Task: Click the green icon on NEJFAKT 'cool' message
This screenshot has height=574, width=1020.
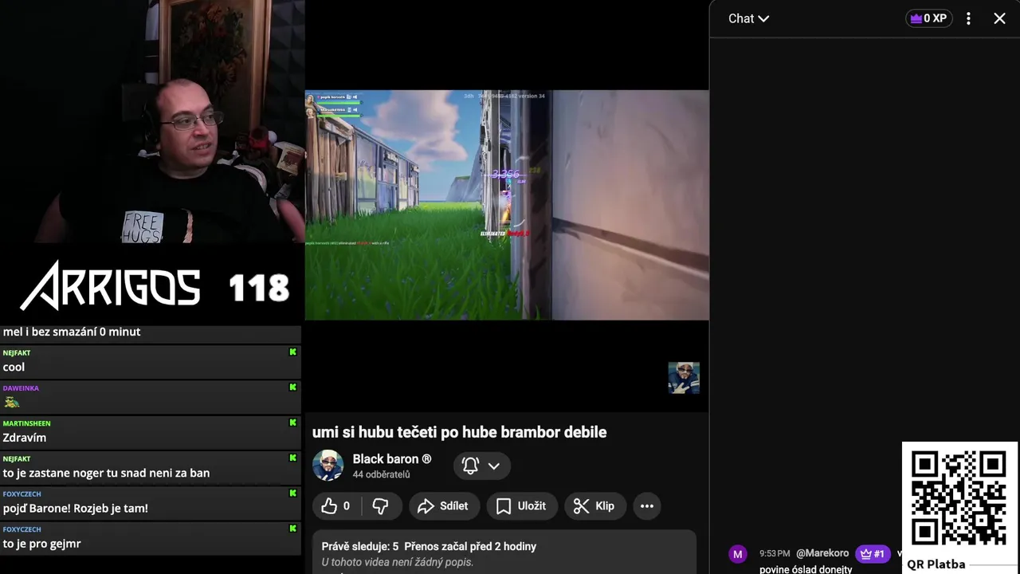Action: pyautogui.click(x=292, y=352)
